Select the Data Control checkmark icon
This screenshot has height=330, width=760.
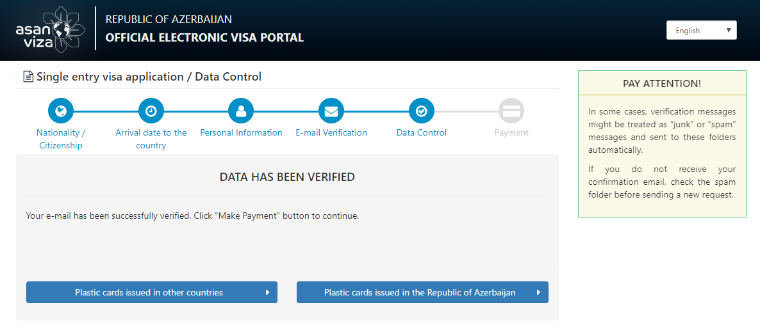[421, 111]
